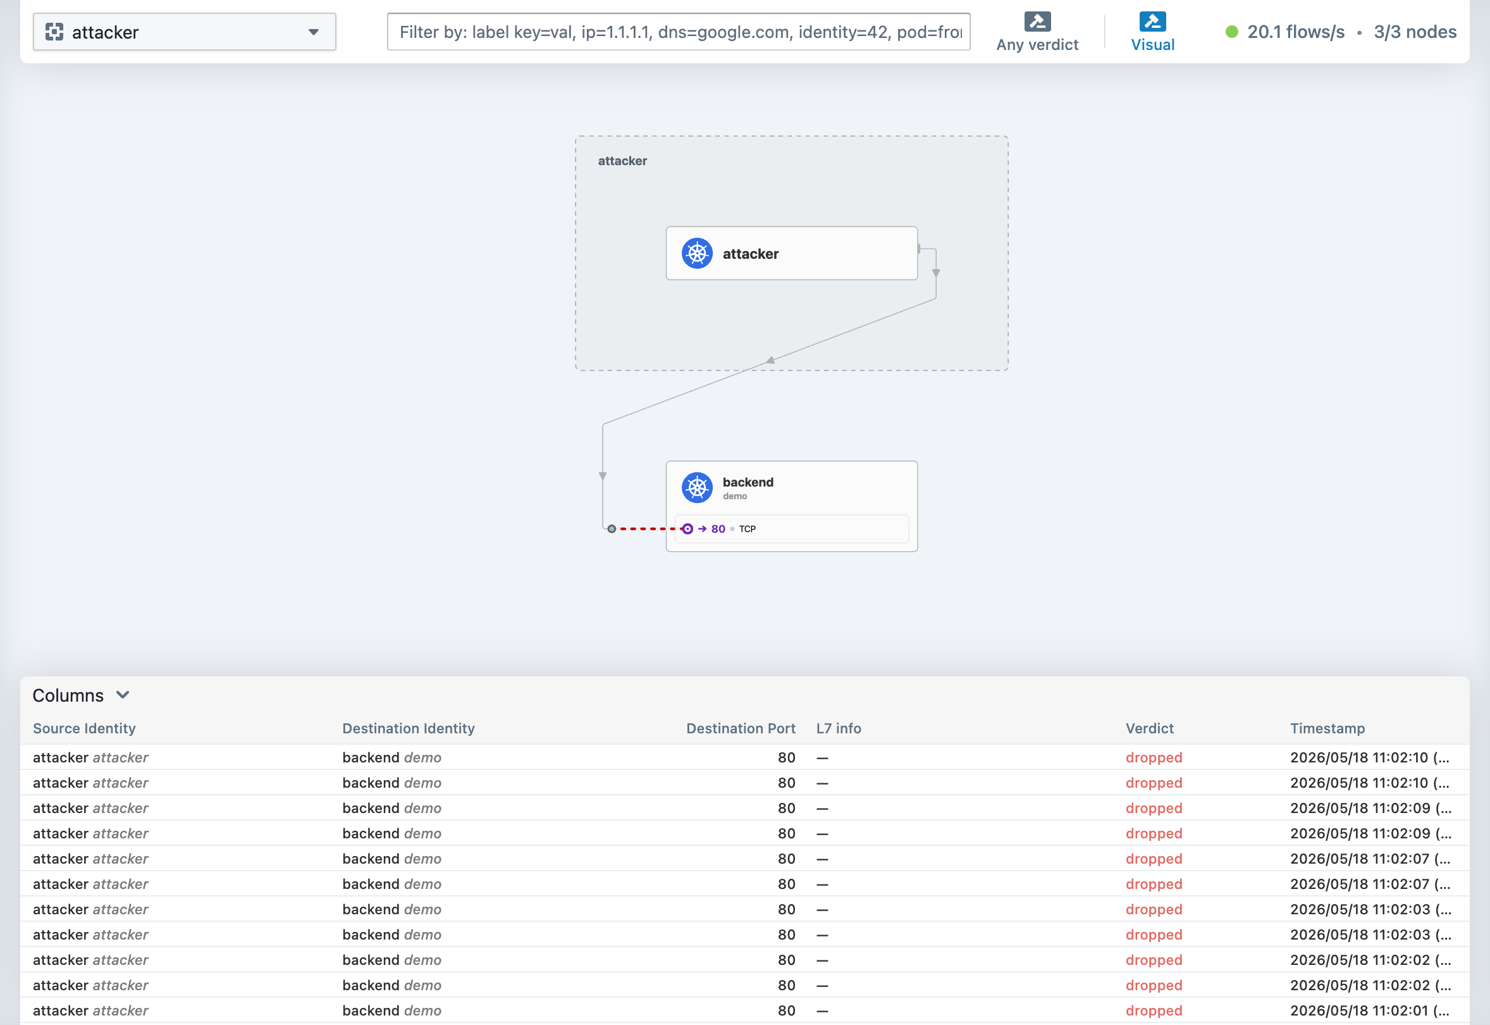Click the flow filter input field

pos(679,32)
